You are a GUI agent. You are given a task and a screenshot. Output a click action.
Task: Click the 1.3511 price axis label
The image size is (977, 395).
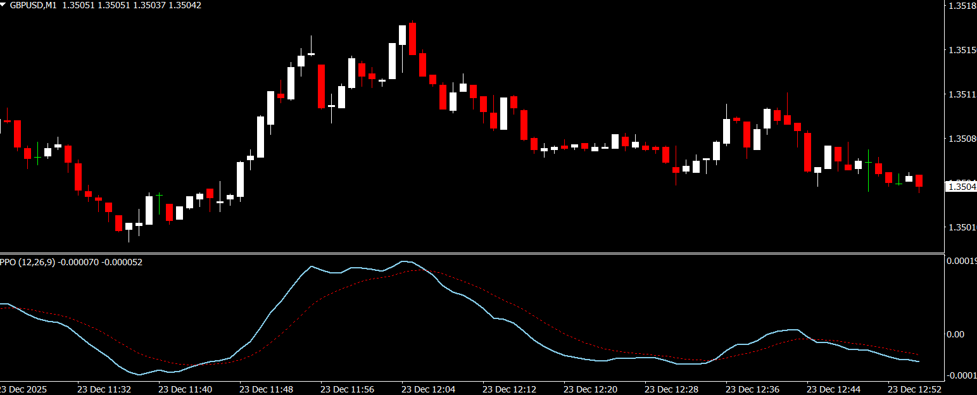[960, 94]
